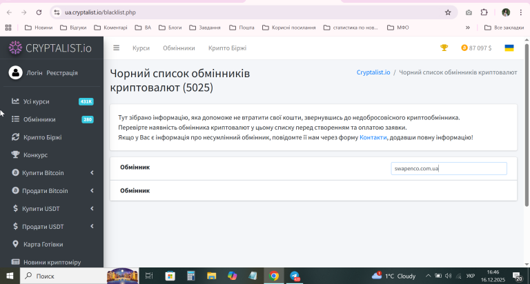Click the camera screenshot extension icon
530x284 pixels.
469,12
